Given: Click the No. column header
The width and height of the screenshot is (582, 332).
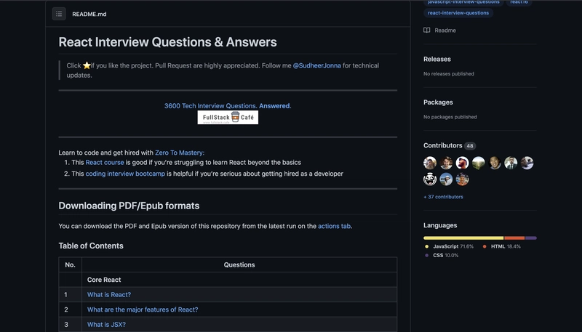Looking at the screenshot, I should click(x=70, y=265).
